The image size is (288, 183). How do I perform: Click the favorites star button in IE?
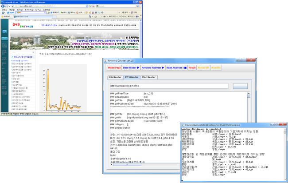[6, 16]
